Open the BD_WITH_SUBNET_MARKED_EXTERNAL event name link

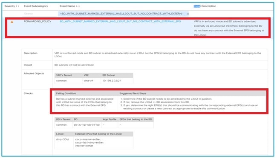click(120, 21)
